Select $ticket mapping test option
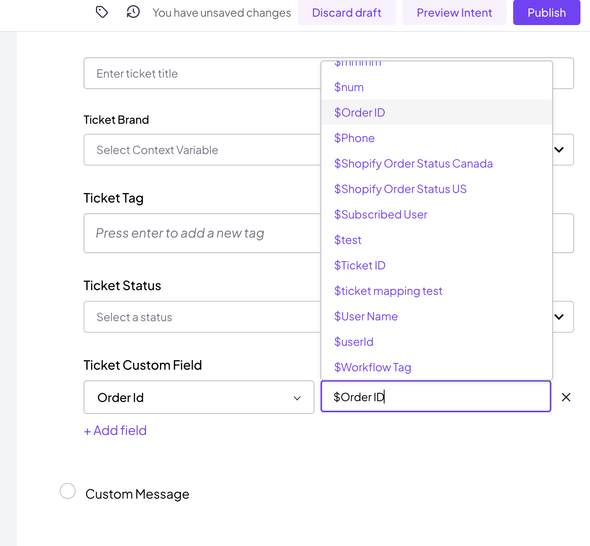 [x=437, y=291]
